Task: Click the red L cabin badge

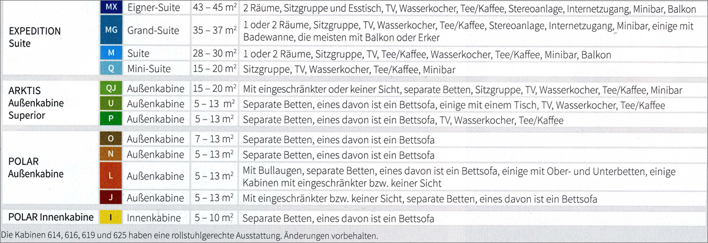Action: click(x=111, y=176)
